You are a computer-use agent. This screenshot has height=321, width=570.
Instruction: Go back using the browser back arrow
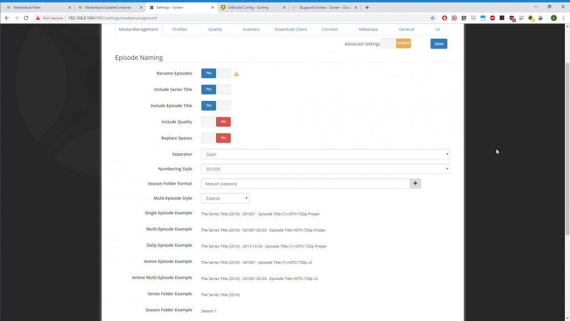[6, 18]
